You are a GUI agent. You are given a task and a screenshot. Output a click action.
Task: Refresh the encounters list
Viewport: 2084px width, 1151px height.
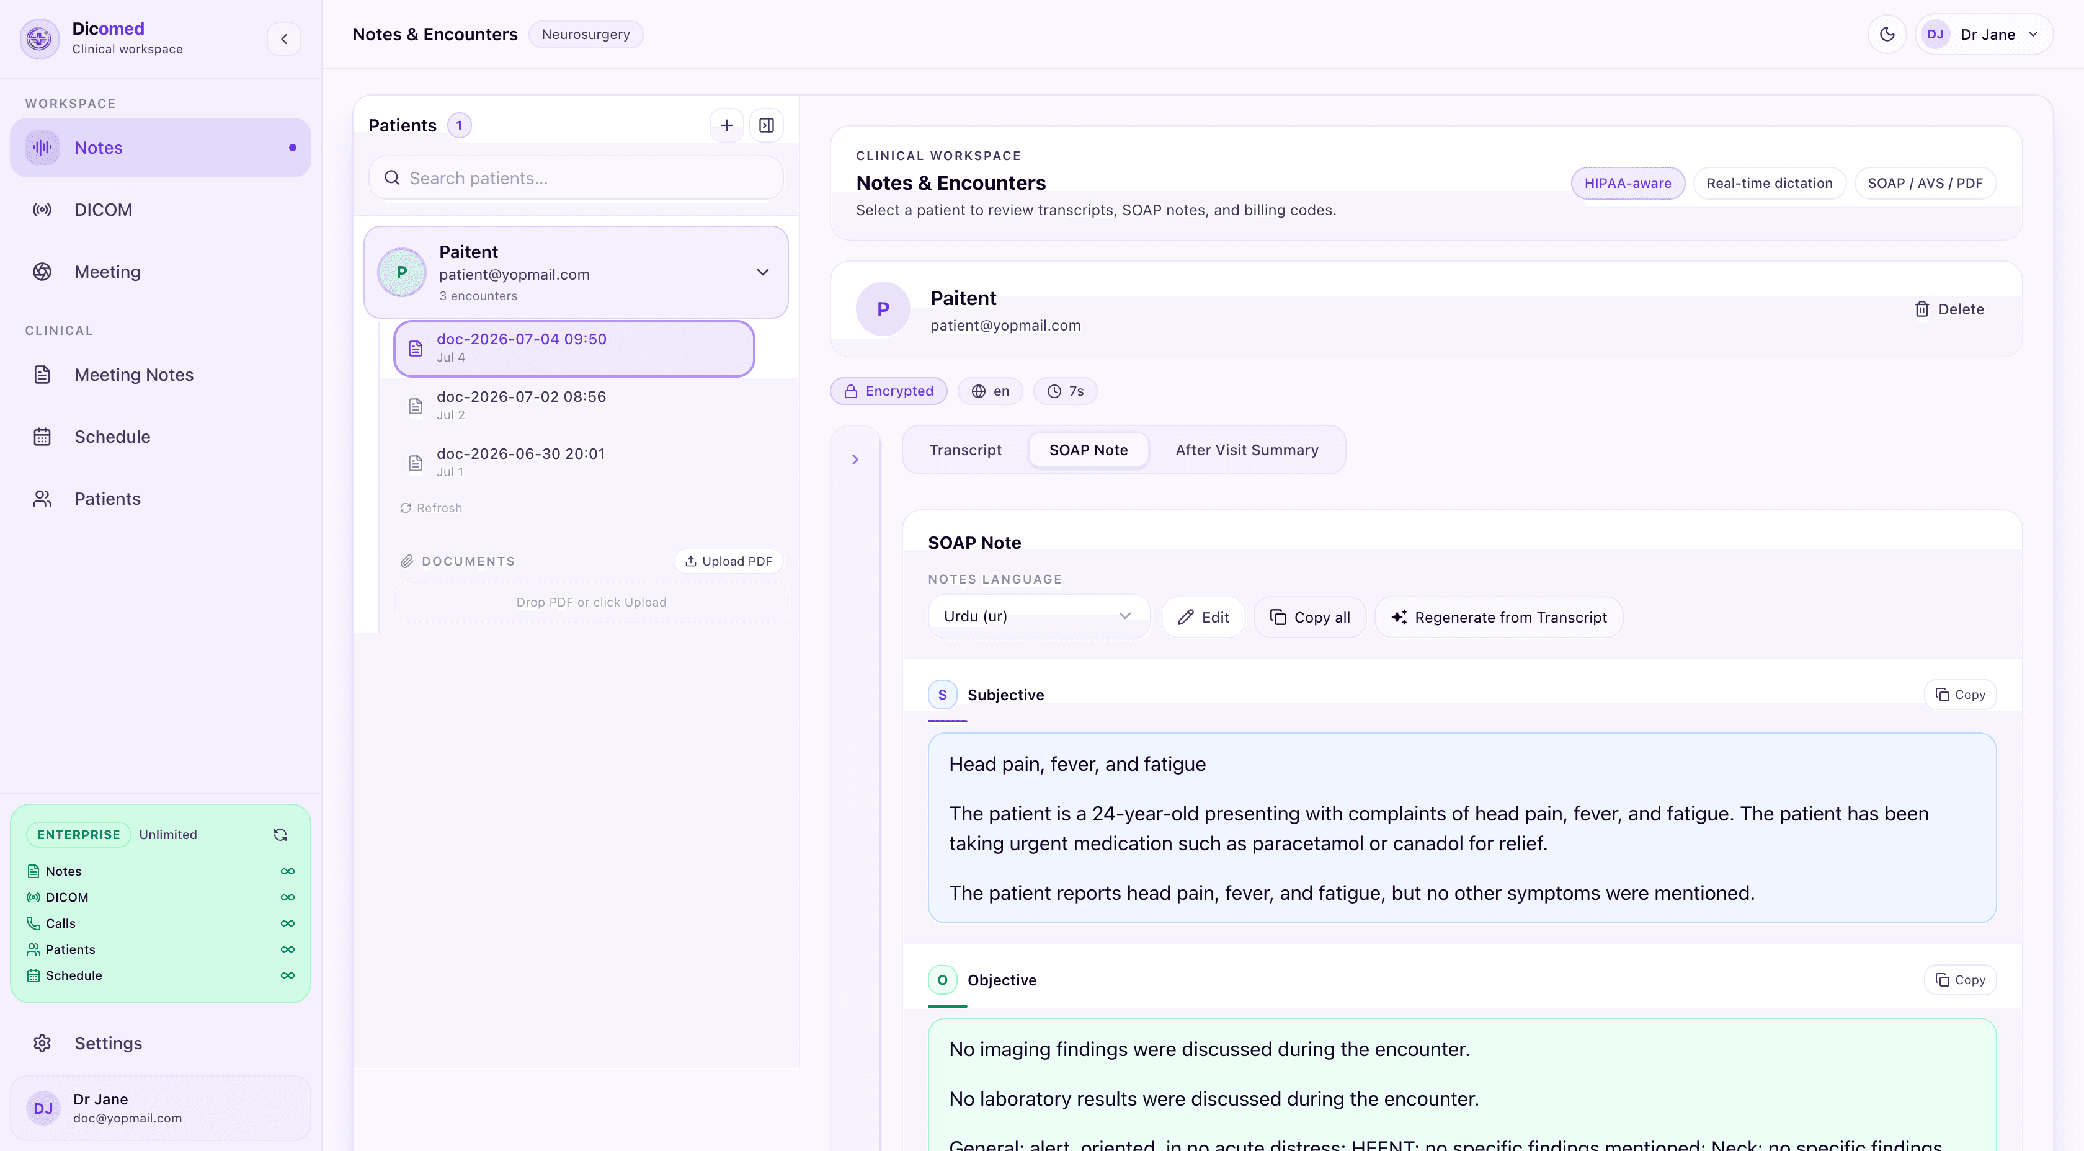click(431, 508)
